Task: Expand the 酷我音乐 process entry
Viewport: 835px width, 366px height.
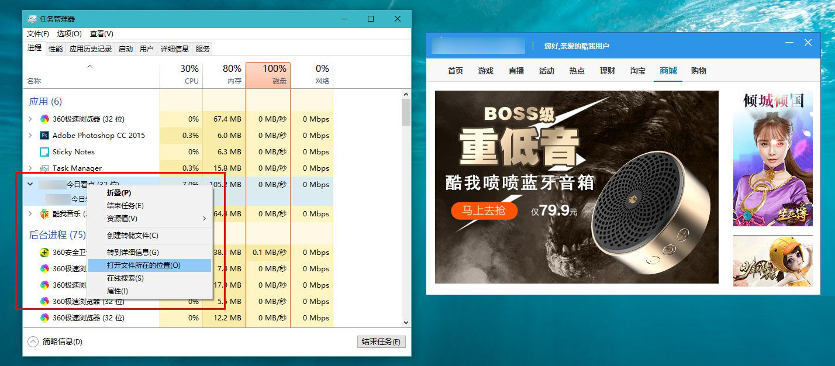Action: tap(30, 214)
